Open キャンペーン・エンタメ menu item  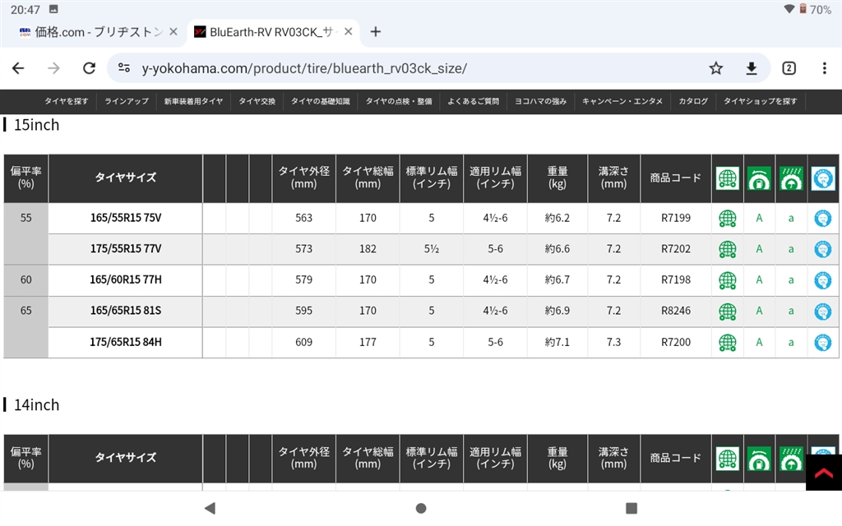point(622,101)
